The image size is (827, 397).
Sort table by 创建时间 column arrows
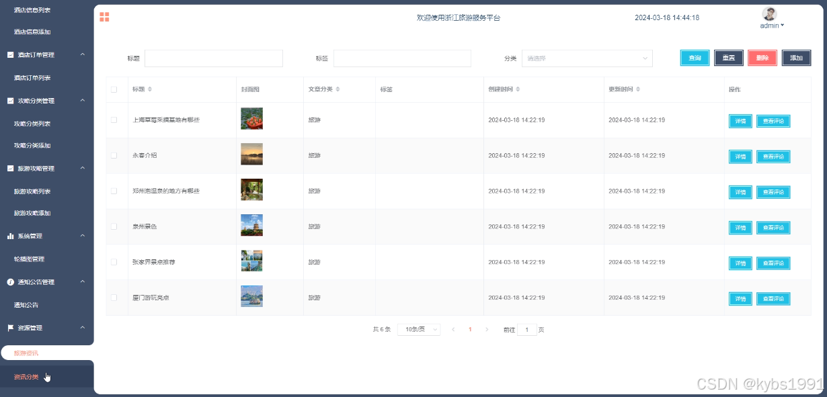518,89
